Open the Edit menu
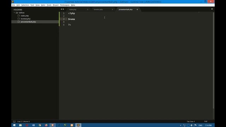 coord(18,5)
